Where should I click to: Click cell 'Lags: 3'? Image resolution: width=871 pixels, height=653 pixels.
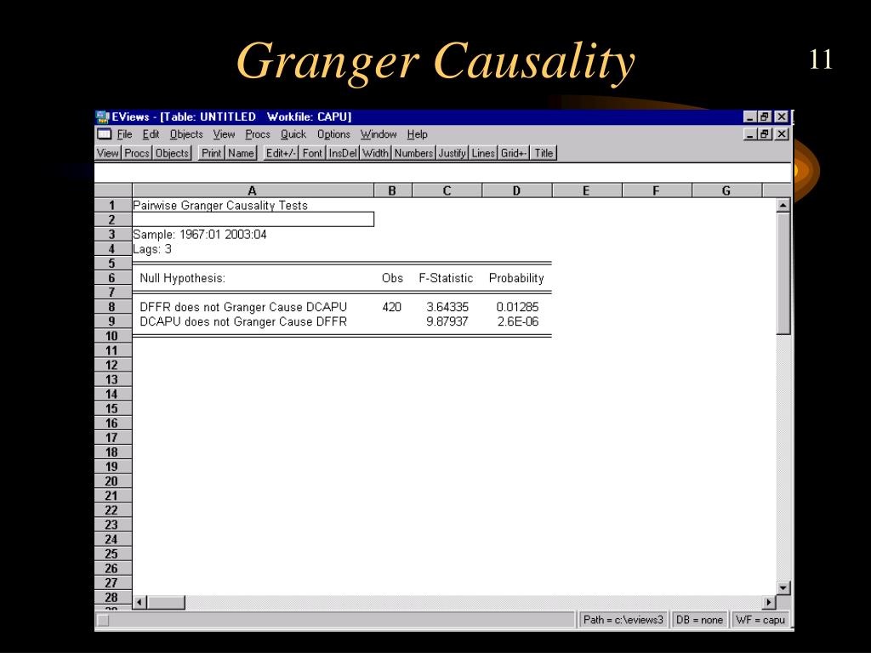[152, 249]
